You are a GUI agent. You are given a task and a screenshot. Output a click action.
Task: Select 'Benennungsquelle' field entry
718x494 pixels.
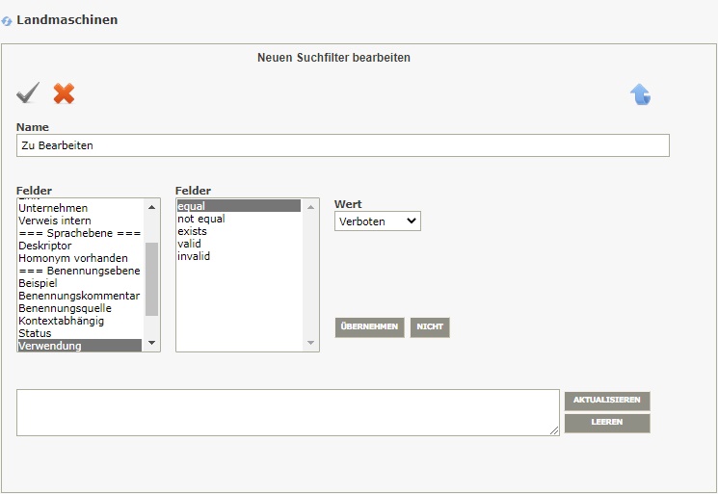click(x=65, y=308)
